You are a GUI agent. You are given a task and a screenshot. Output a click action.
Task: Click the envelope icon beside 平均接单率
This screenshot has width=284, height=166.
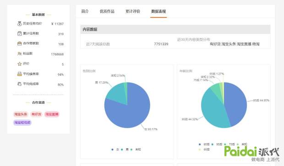click(x=19, y=74)
